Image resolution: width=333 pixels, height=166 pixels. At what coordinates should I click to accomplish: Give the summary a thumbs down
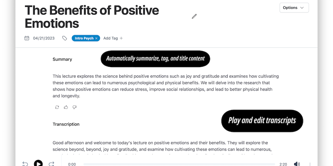point(74,107)
